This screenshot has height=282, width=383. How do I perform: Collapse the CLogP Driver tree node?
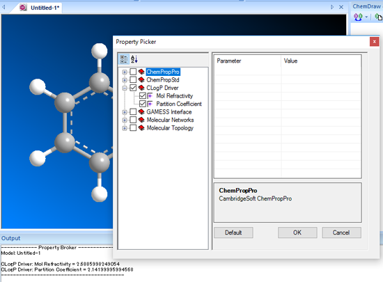click(125, 88)
